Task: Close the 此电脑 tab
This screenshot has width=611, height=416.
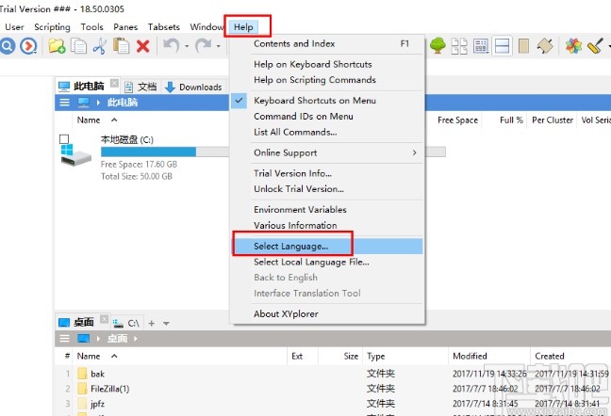Action: pos(114,83)
